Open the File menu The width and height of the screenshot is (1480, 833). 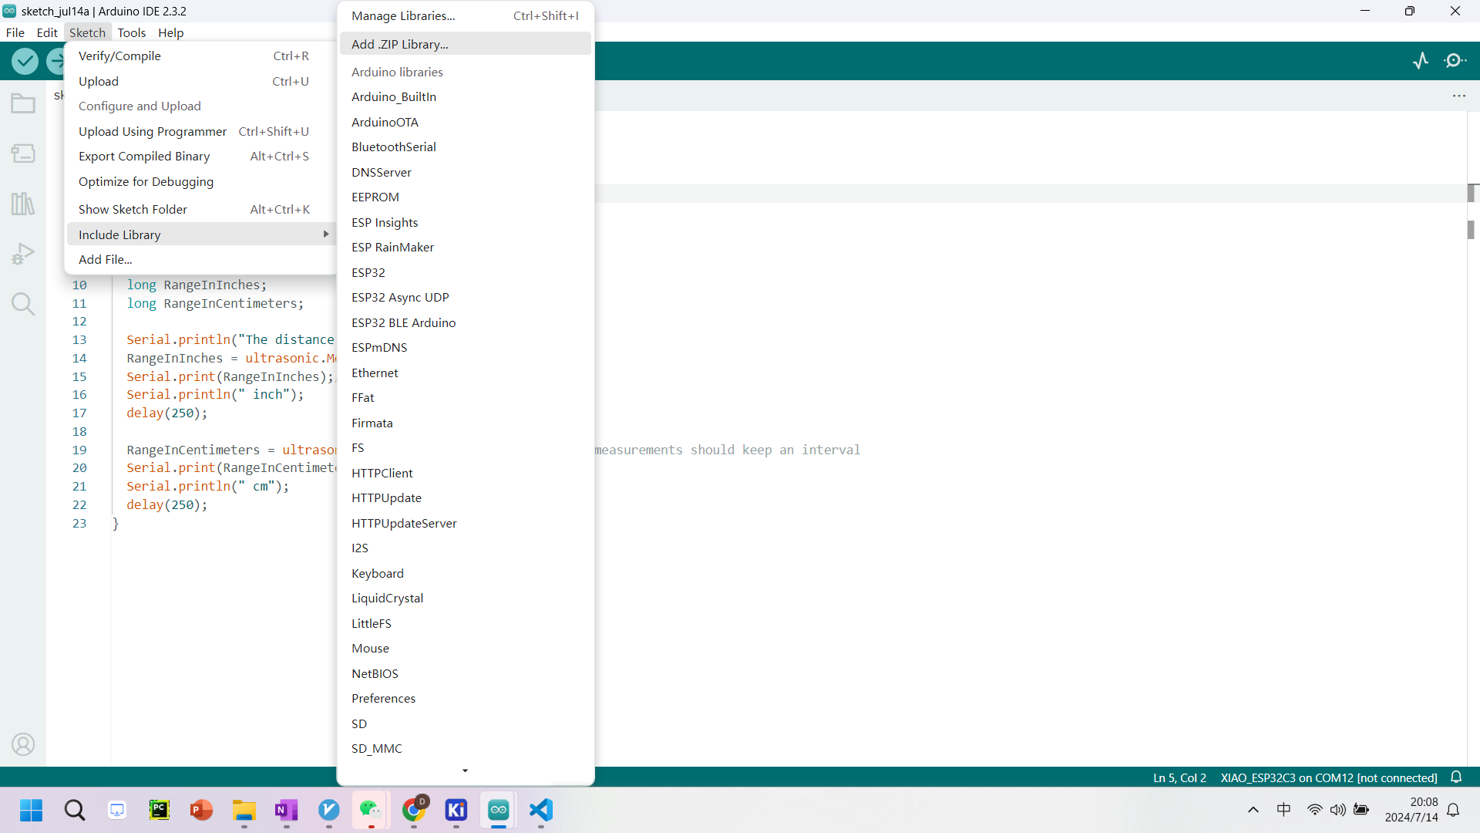[x=15, y=32]
